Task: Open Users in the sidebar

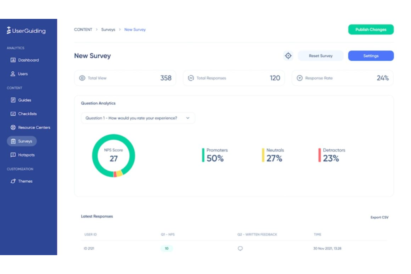Action: pyautogui.click(x=19, y=74)
